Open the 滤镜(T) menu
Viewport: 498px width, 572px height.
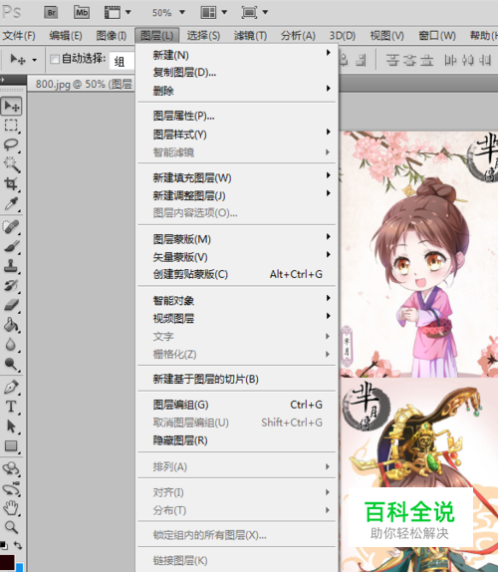point(250,36)
